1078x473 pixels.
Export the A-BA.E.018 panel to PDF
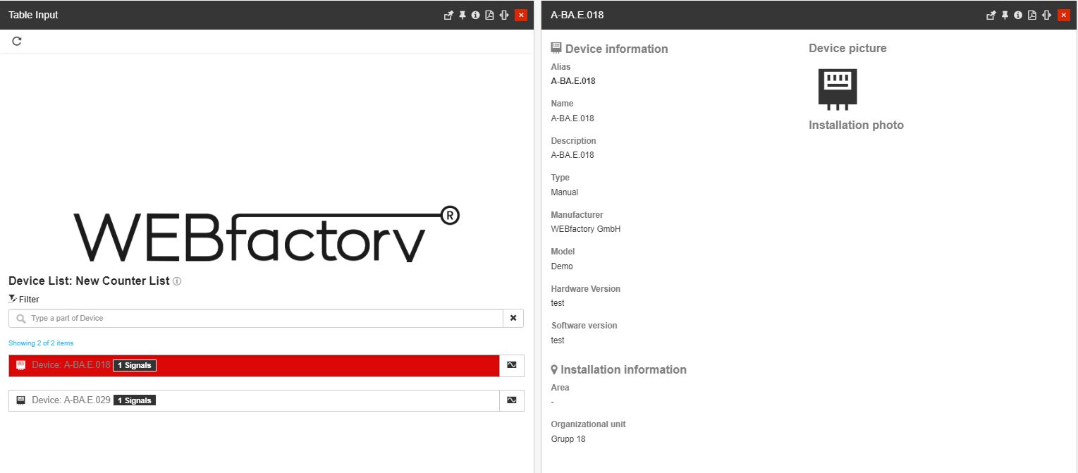(1032, 15)
